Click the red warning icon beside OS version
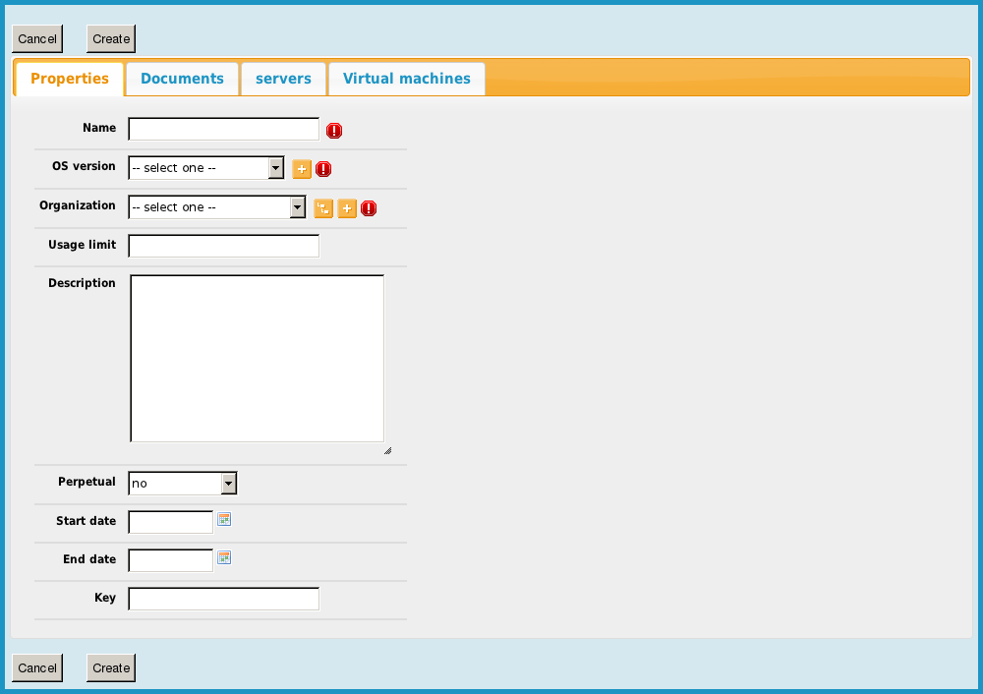The image size is (983, 694). coord(323,169)
